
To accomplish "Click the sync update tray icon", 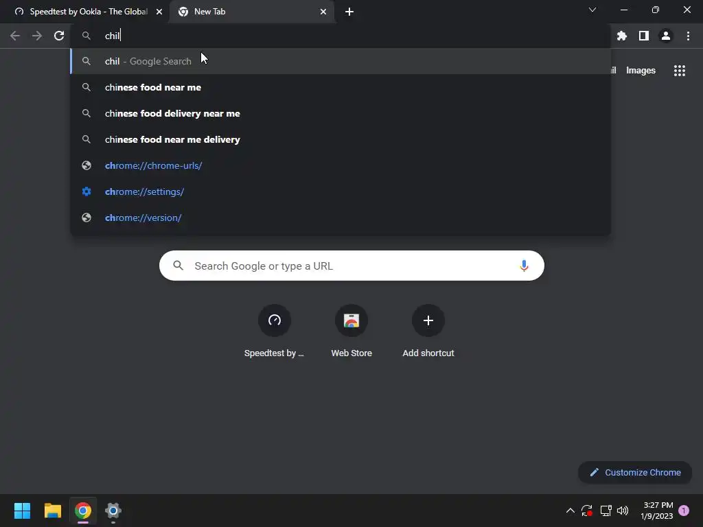I will [x=587, y=511].
